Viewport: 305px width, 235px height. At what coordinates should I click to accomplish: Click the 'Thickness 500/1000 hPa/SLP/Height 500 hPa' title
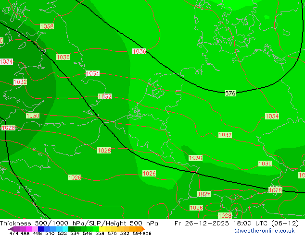[x=79, y=223]
